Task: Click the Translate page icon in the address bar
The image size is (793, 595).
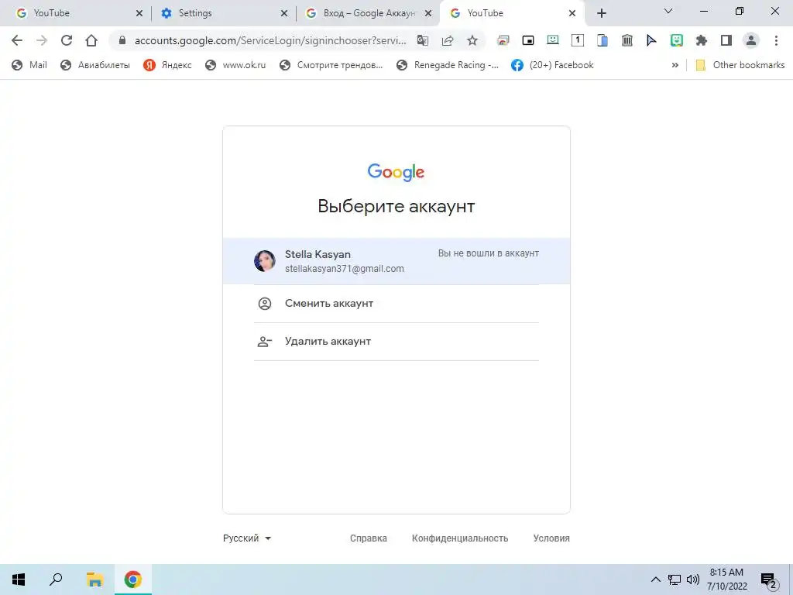Action: [x=423, y=40]
